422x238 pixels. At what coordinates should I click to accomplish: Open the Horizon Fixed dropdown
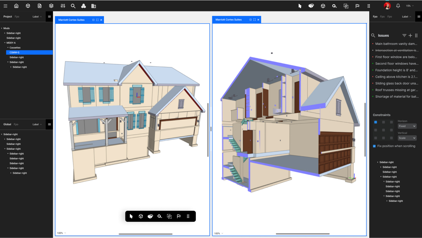click(x=407, y=126)
